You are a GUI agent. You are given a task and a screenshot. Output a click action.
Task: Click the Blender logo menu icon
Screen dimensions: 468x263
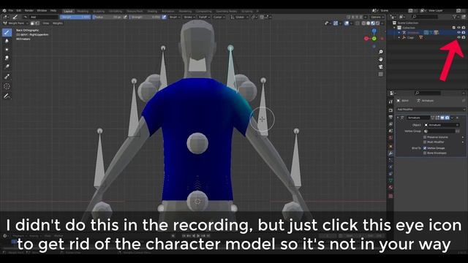pyautogui.click(x=4, y=11)
